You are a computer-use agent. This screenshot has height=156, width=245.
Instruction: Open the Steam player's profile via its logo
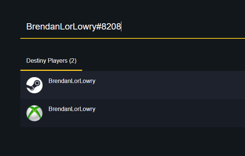(34, 85)
